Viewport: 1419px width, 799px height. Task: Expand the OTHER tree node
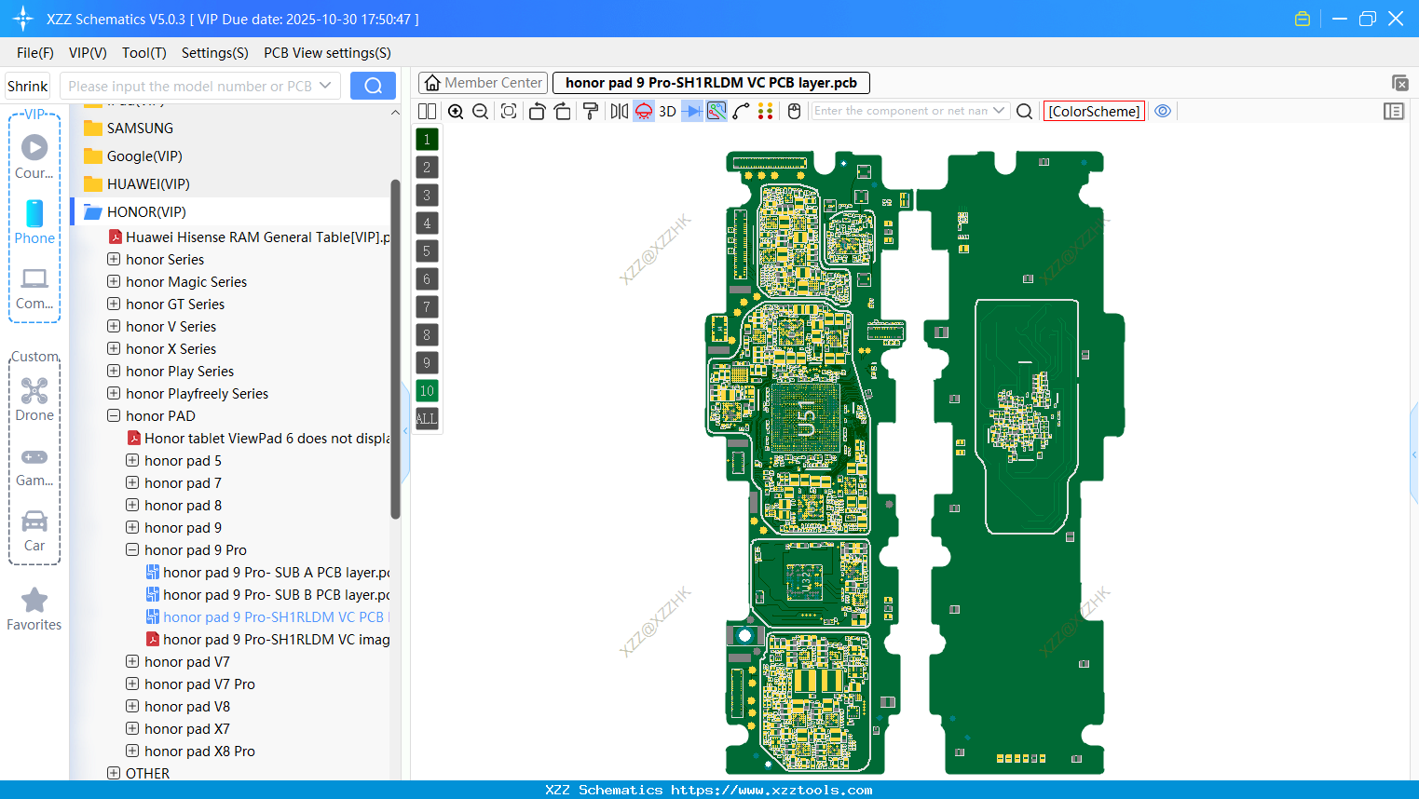[114, 773]
